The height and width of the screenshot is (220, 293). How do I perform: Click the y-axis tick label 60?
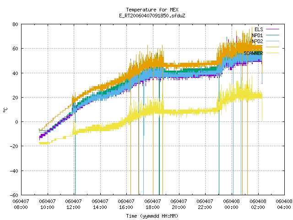click(x=15, y=49)
